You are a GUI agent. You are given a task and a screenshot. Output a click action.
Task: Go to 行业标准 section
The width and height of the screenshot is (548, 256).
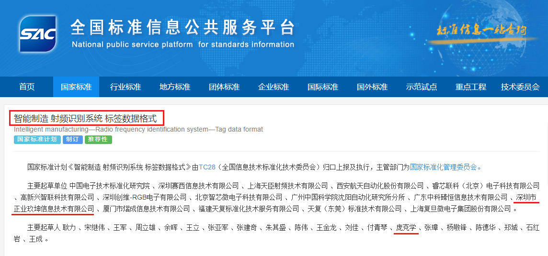coord(126,87)
